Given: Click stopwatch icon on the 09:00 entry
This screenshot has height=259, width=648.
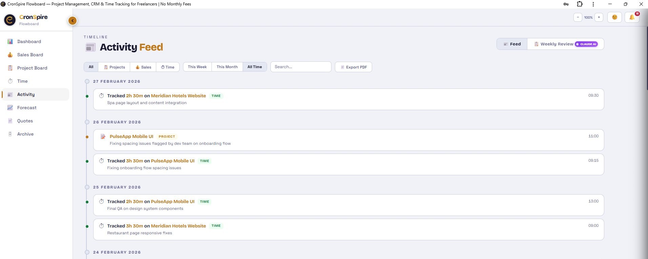Looking at the screenshot, I should (x=101, y=226).
